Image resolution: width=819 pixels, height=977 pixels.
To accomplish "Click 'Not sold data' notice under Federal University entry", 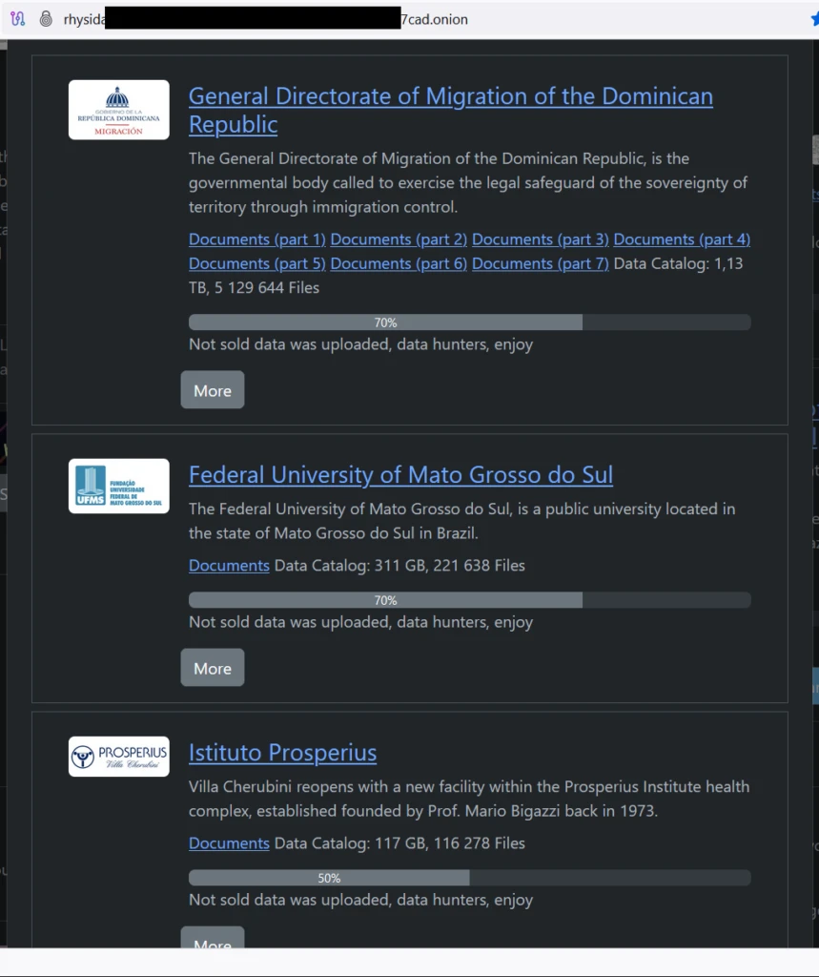I will click(360, 622).
